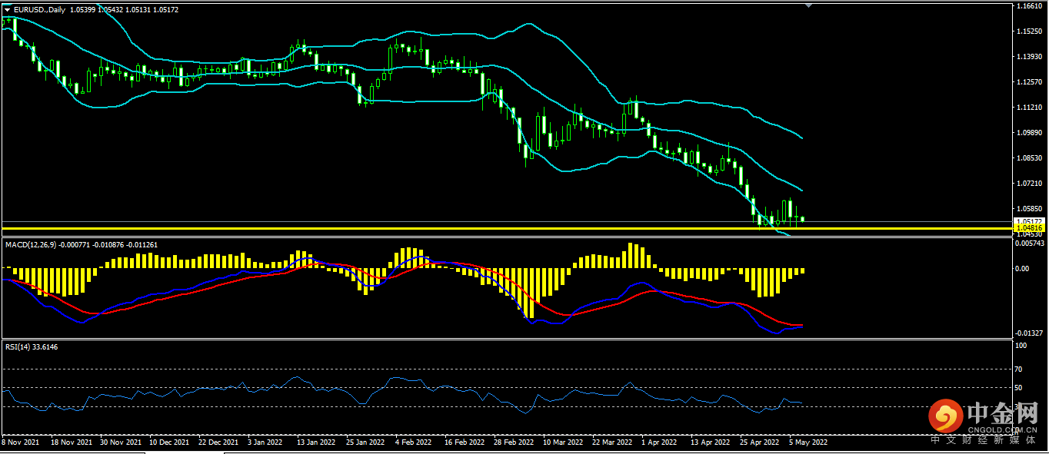Click the orange CNGOLD logo icon
Viewport: 1049px width, 454px height.
pos(945,416)
